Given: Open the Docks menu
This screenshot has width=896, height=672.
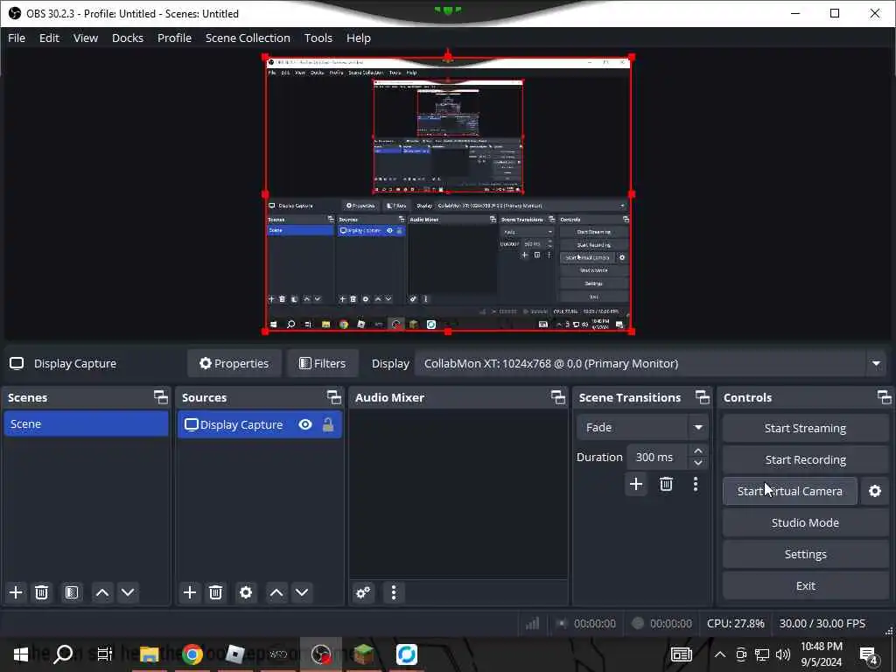Looking at the screenshot, I should [x=128, y=38].
